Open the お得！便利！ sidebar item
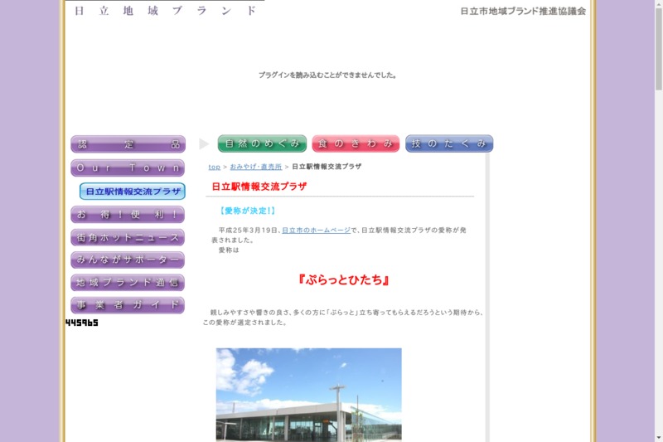 pyautogui.click(x=128, y=215)
